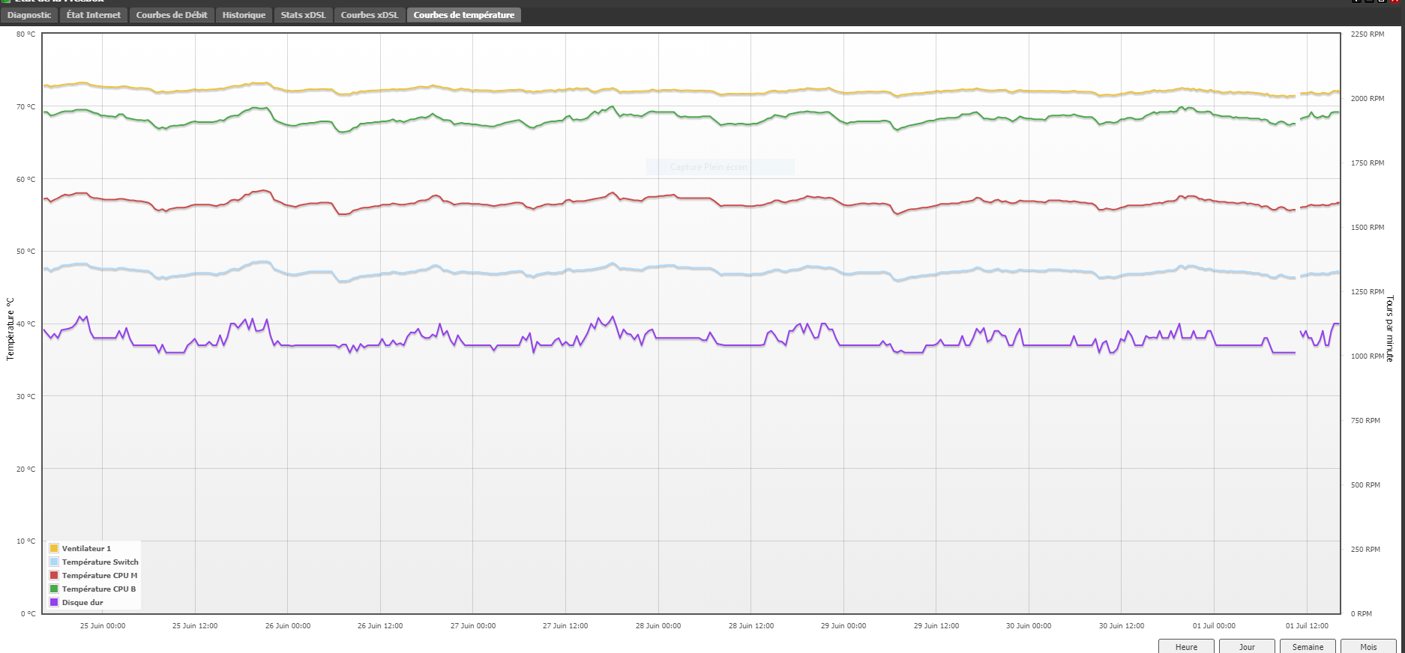Click the Température Switch legend label

point(100,562)
